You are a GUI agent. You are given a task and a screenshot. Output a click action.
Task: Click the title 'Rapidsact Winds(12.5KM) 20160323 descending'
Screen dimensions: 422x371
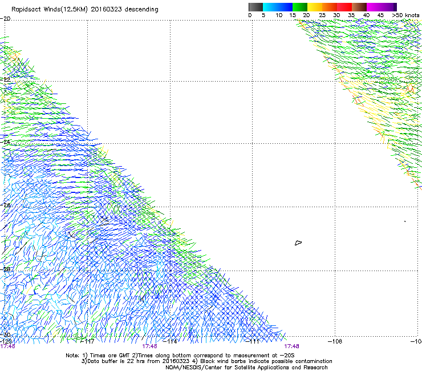(x=85, y=10)
